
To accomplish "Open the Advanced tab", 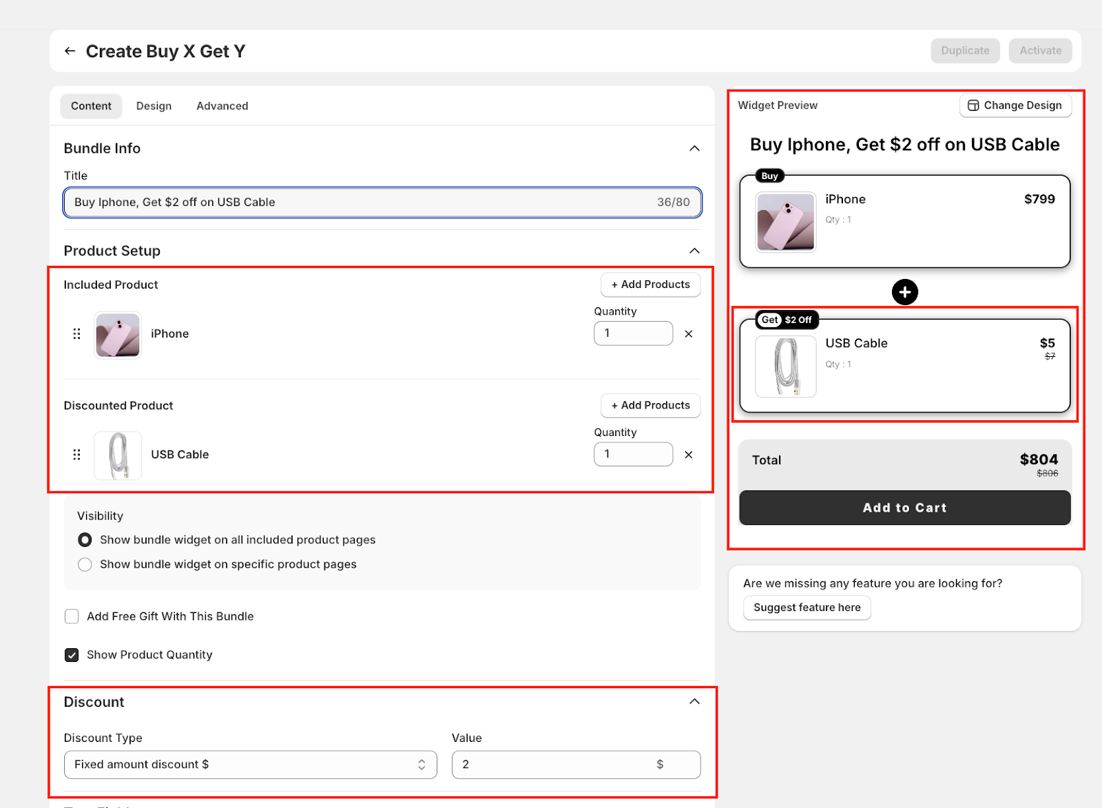I will [222, 106].
